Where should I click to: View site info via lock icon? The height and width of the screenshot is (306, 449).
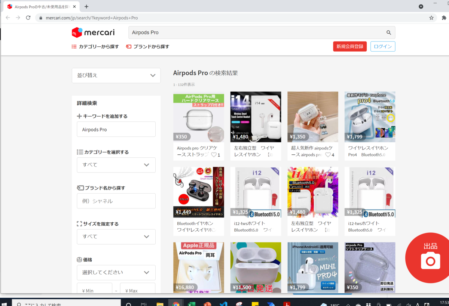click(x=41, y=18)
